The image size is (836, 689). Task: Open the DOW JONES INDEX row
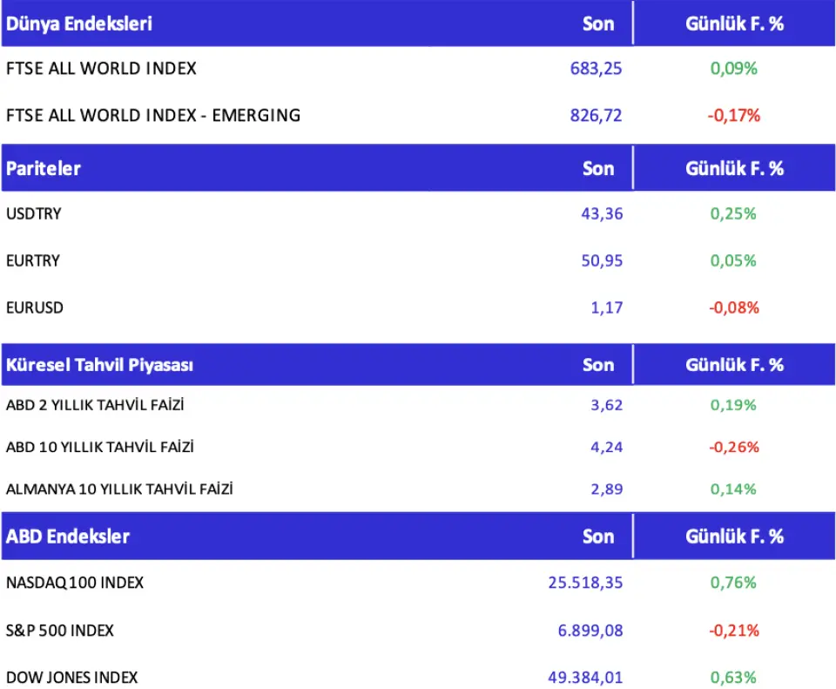pyautogui.click(x=71, y=677)
